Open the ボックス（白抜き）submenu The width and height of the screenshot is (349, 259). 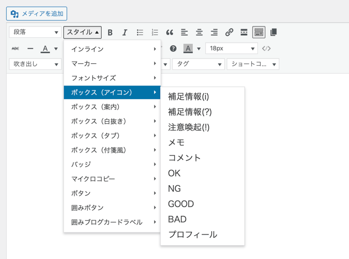tap(112, 121)
